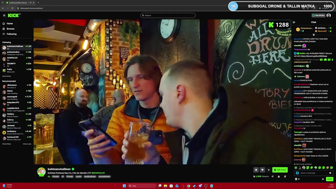336x189 pixels.
Task: Insert the first quick emote above message box
Action: pyautogui.click(x=296, y=167)
